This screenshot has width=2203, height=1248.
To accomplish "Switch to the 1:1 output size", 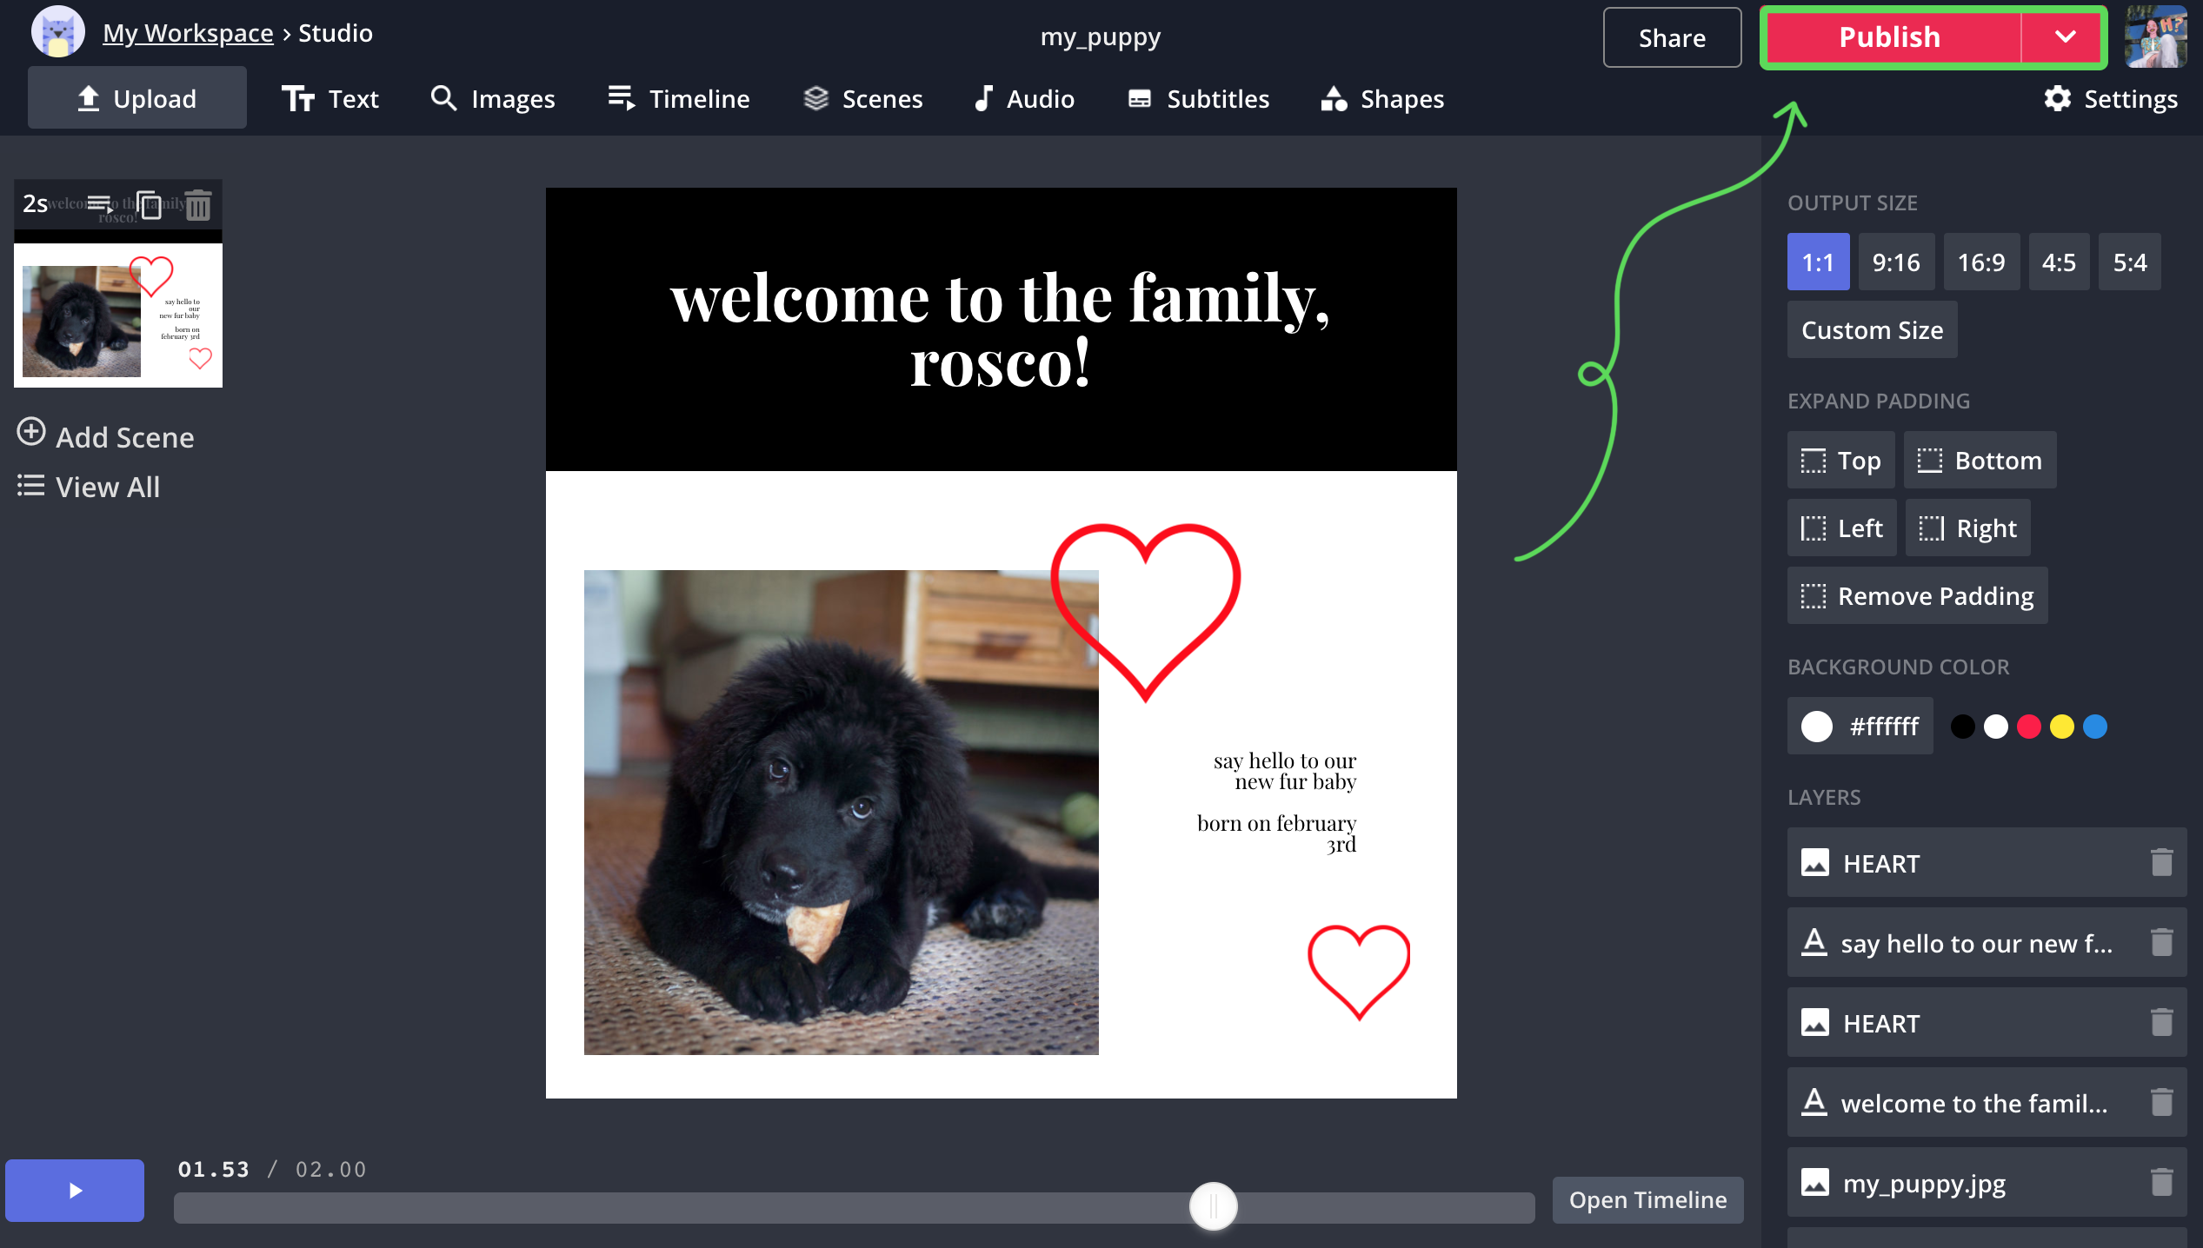I will pyautogui.click(x=1817, y=262).
